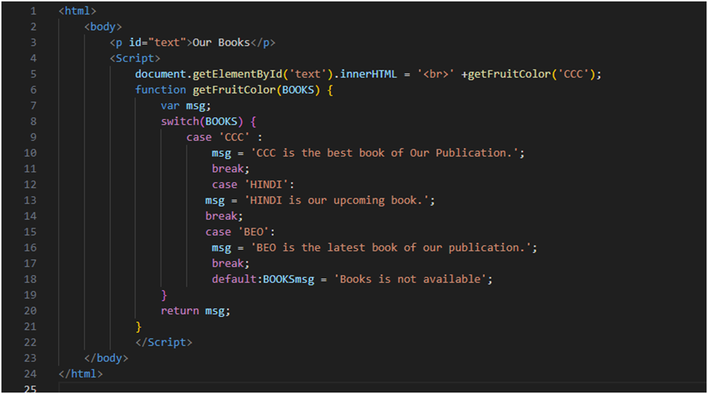Click the 'return msg;' statement
The width and height of the screenshot is (708, 394).
(195, 311)
